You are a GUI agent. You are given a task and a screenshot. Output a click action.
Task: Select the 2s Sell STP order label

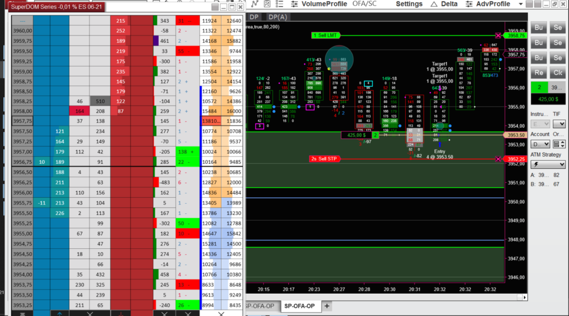(325, 159)
